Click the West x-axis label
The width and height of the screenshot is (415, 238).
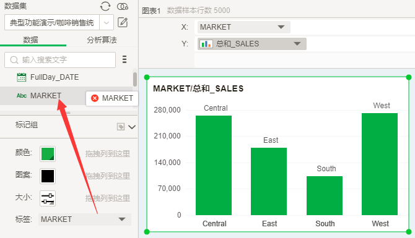pos(380,223)
